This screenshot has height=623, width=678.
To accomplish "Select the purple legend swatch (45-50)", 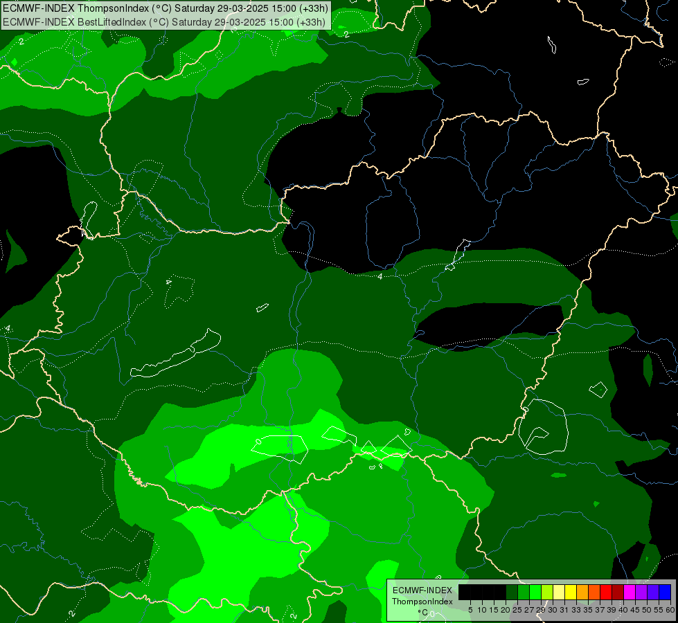I will click(x=641, y=592).
